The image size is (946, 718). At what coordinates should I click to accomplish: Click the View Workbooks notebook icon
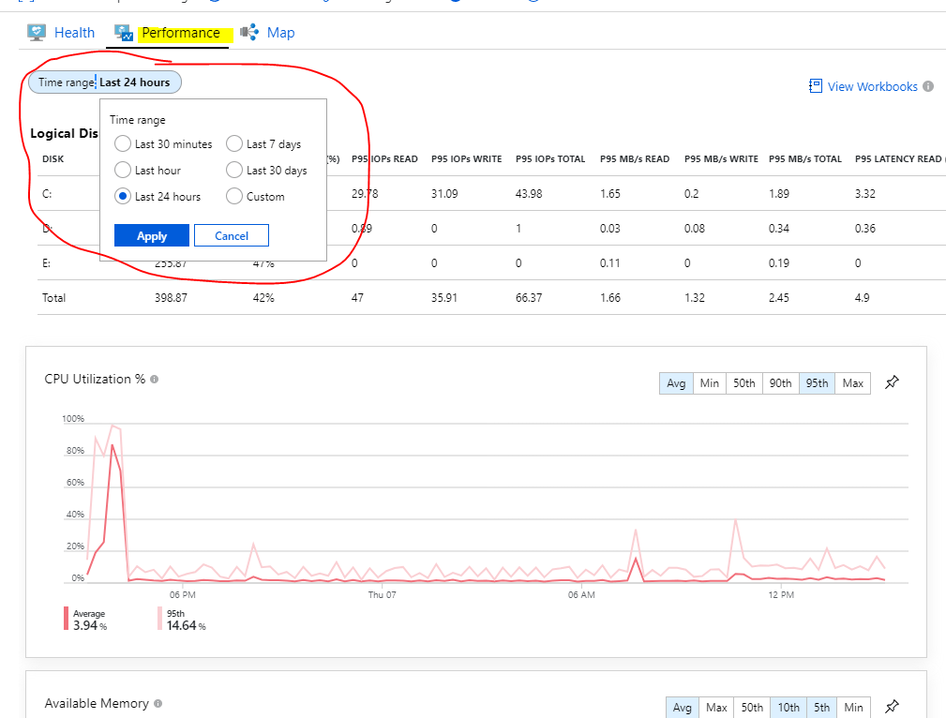pos(815,85)
